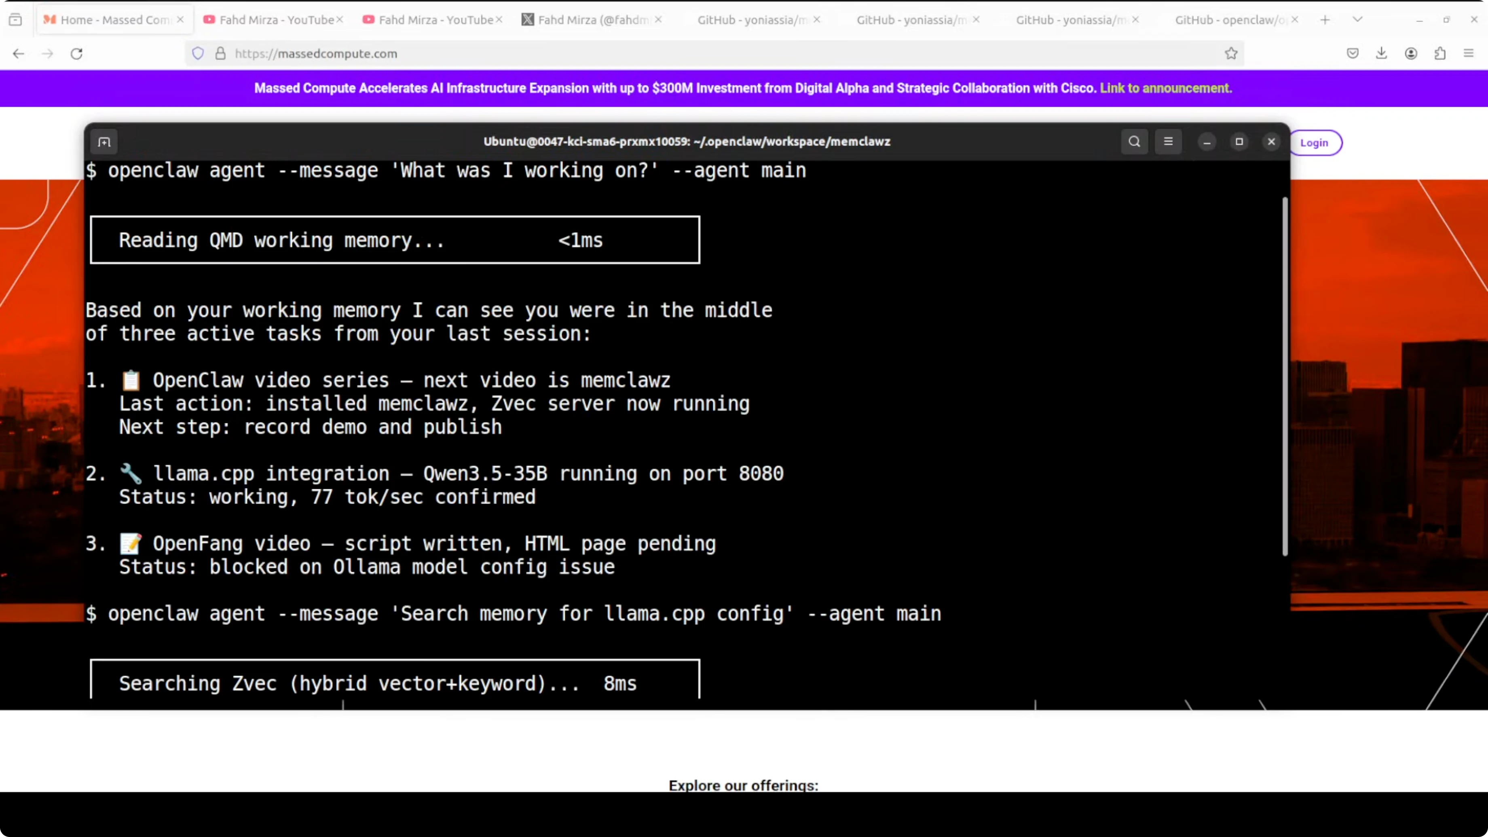Image resolution: width=1488 pixels, height=837 pixels.
Task: Open the terminal hamburger menu
Action: click(1168, 142)
